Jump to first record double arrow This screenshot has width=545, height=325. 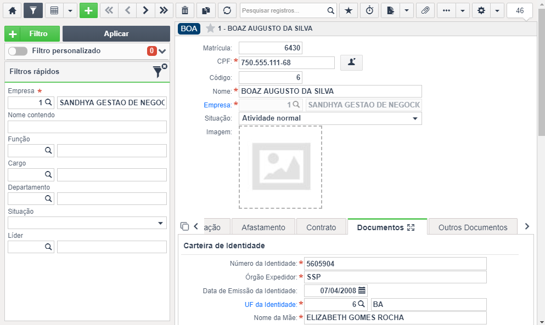click(109, 10)
